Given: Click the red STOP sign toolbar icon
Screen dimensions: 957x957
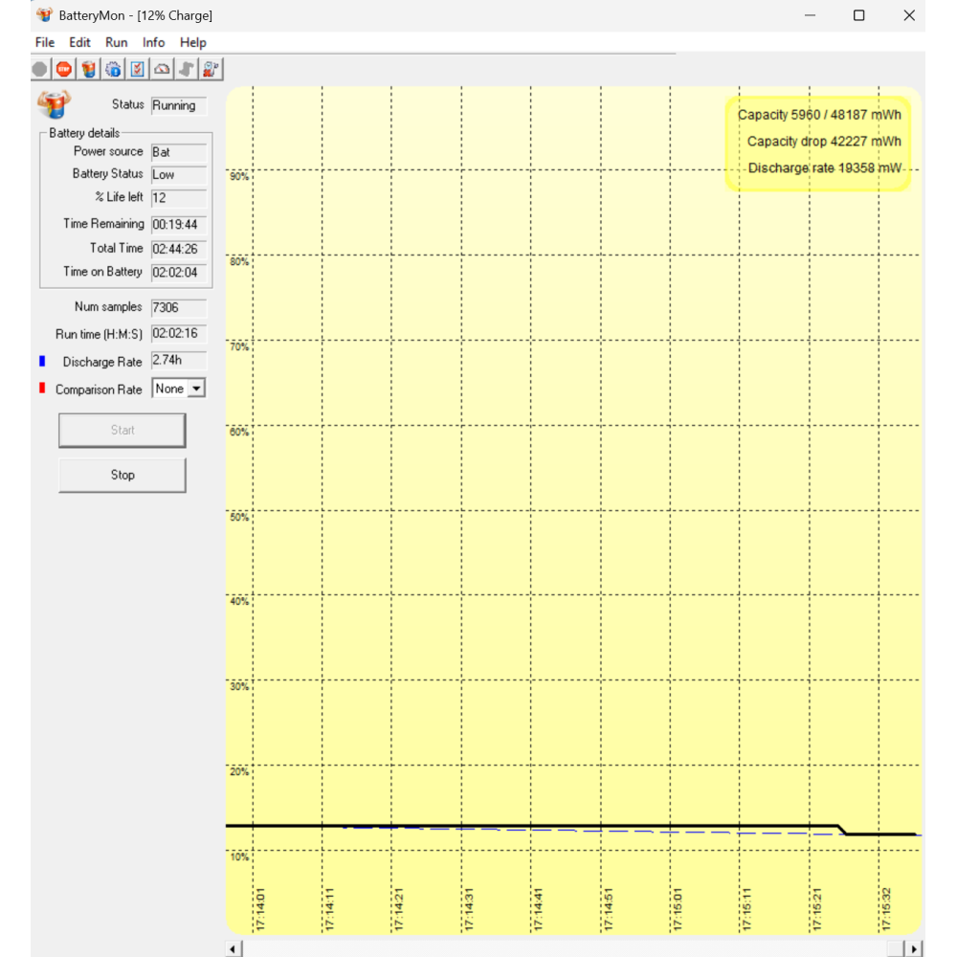Looking at the screenshot, I should point(64,69).
